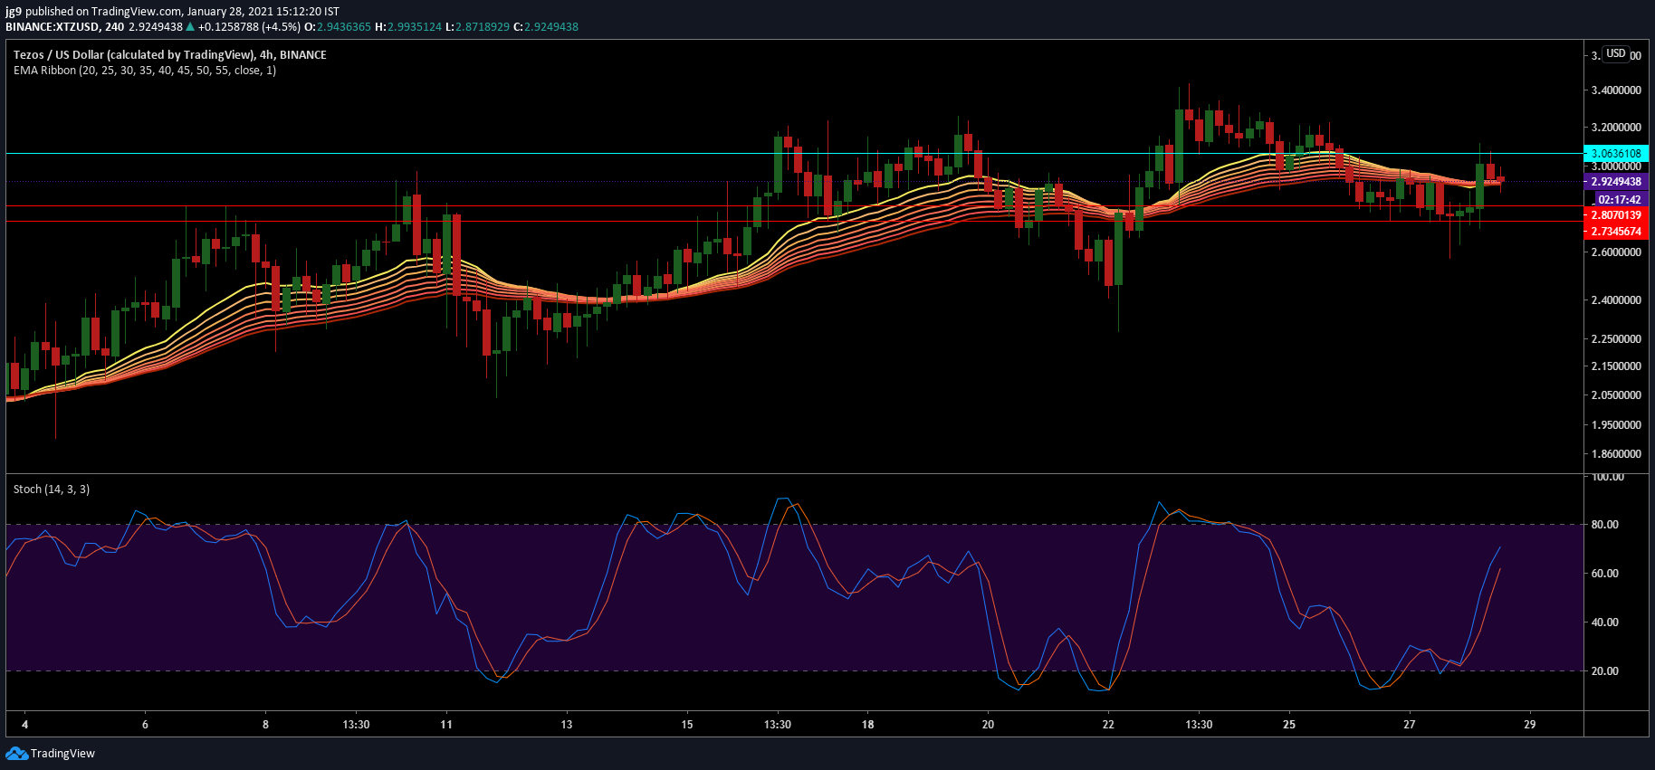The height and width of the screenshot is (770, 1655).
Task: Click date label 13 on time axis
Action: click(x=567, y=725)
